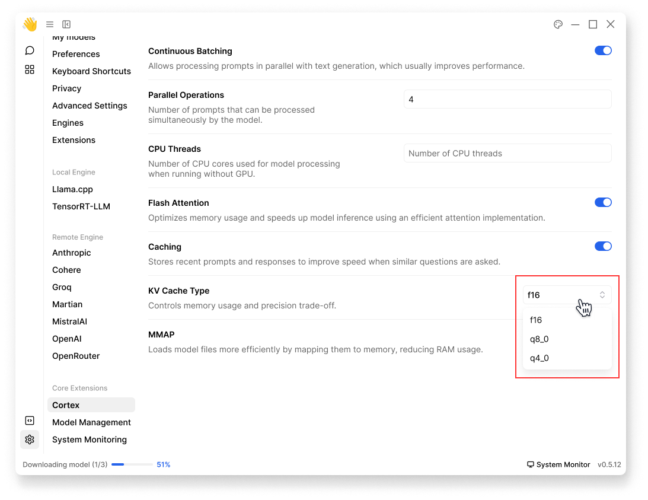Click the waving hand app logo

[30, 24]
